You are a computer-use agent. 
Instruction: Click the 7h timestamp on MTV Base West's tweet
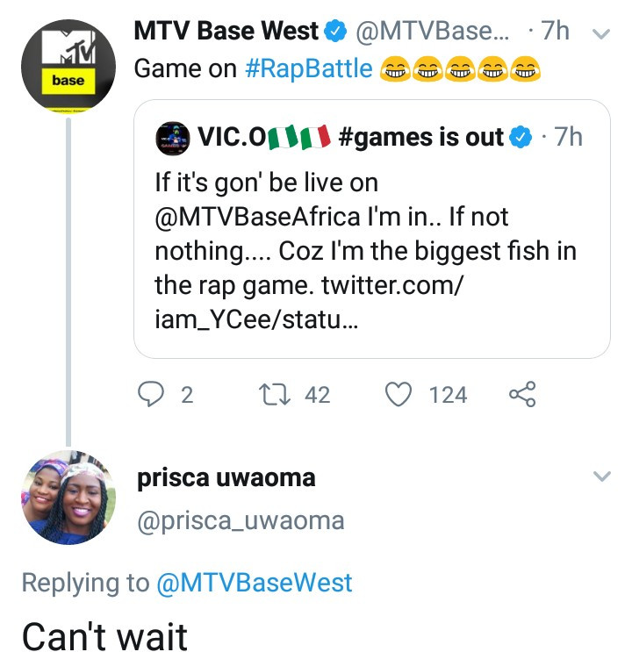click(x=556, y=32)
